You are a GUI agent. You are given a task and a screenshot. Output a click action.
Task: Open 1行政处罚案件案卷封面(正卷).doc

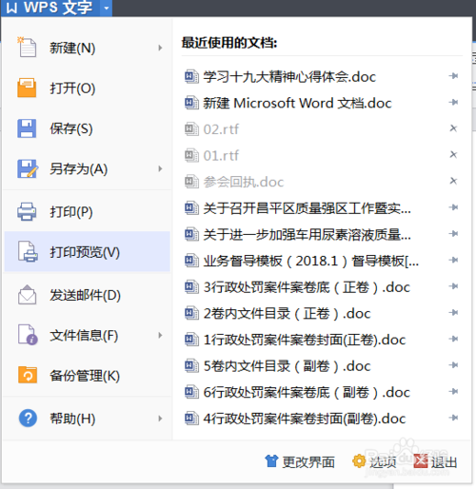pos(322,340)
